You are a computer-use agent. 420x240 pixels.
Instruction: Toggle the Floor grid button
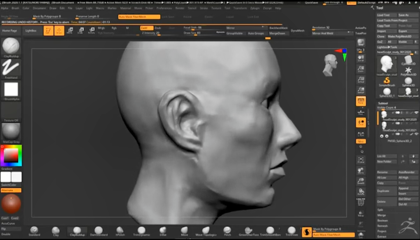coord(361,112)
